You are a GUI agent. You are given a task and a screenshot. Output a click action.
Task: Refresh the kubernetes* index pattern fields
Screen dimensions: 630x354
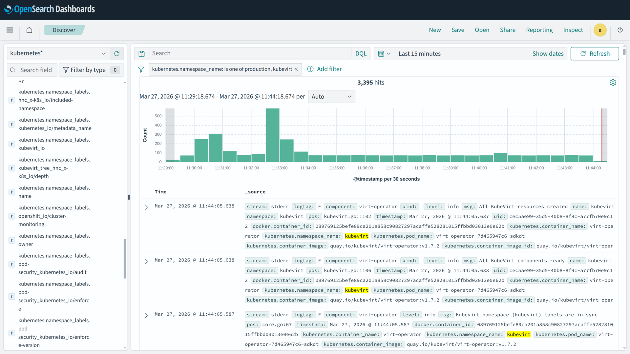click(x=117, y=53)
